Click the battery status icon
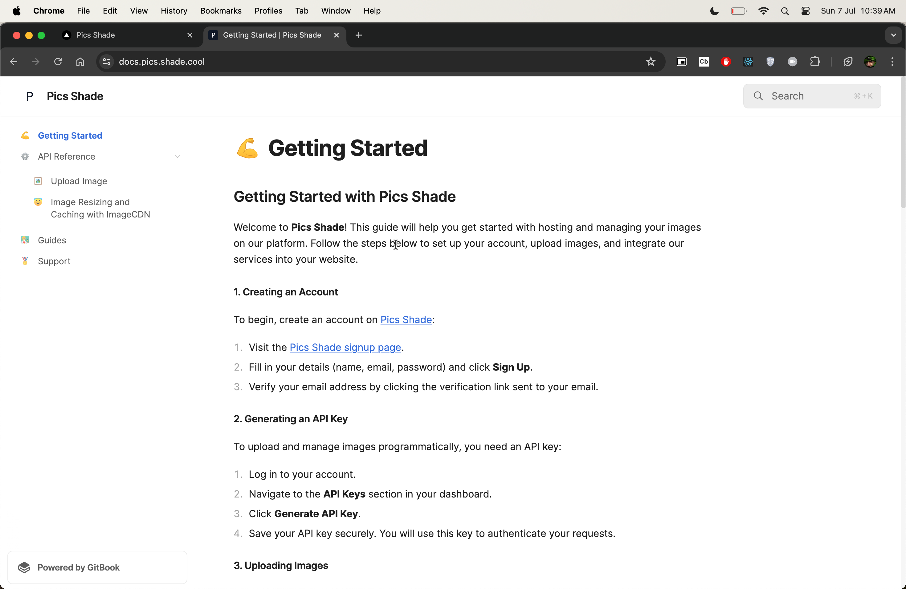 (x=738, y=11)
